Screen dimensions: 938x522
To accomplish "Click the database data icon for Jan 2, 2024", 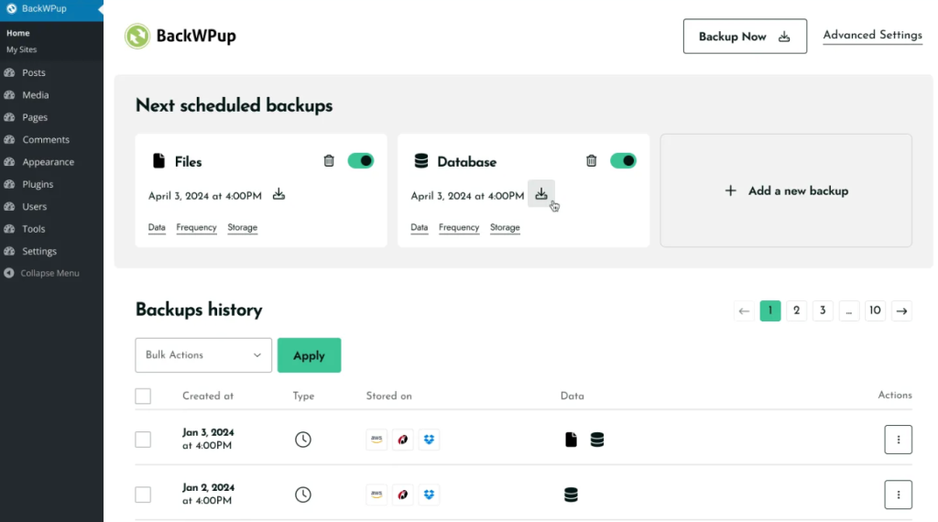I will coord(572,495).
